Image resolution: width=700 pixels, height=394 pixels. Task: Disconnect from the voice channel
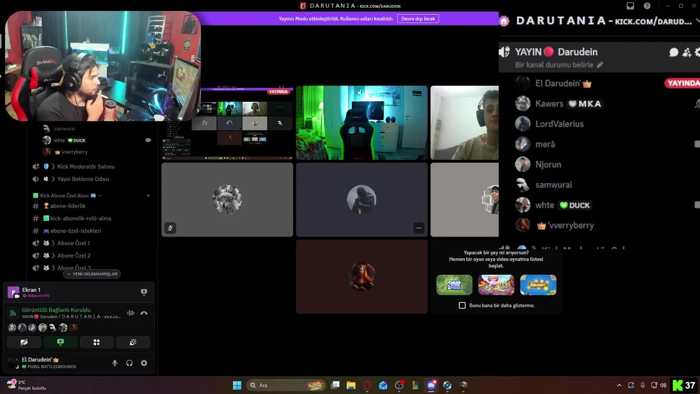[x=144, y=313]
